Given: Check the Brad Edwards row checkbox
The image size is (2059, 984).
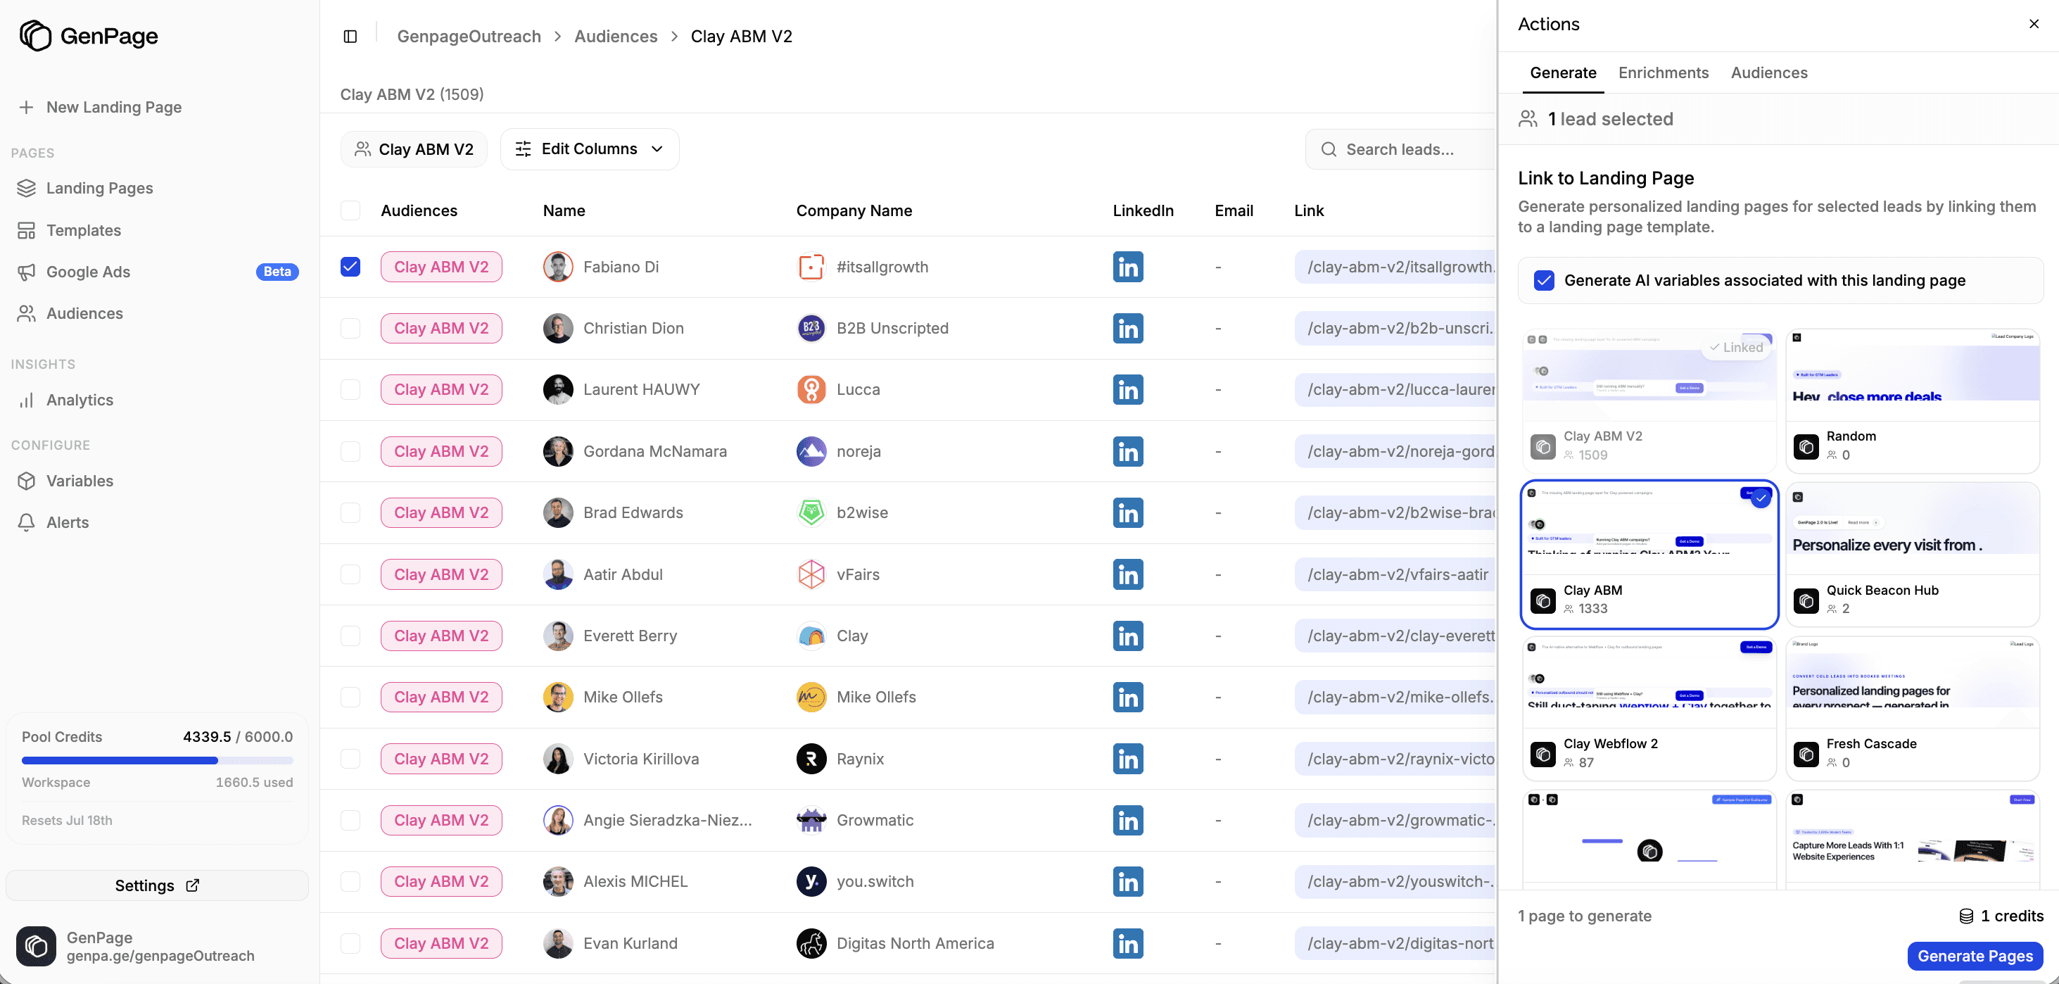Looking at the screenshot, I should [350, 513].
